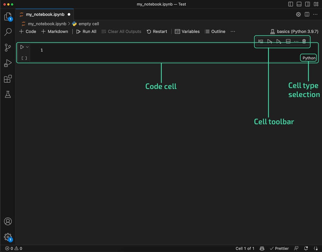322x252 pixels.
Task: Click Run All in notebook toolbar
Action: [86, 32]
